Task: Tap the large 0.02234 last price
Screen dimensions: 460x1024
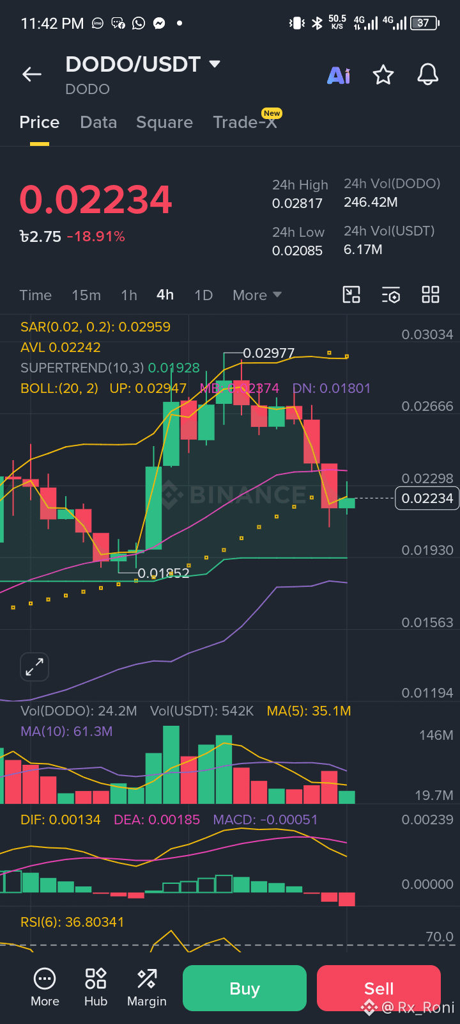Action: point(96,199)
